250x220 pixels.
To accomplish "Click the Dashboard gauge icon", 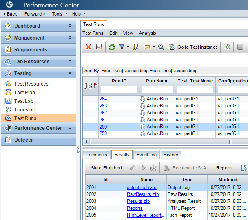I will [x=8, y=26].
